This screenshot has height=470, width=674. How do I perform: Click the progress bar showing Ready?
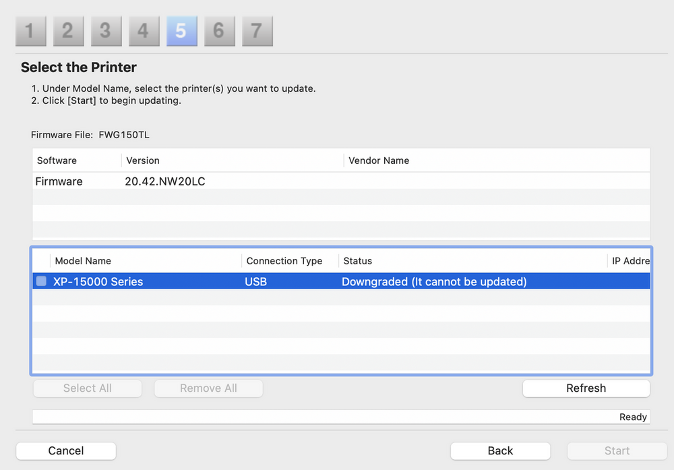[340, 417]
